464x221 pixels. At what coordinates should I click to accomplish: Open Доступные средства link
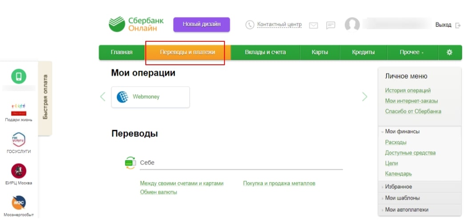coord(410,153)
